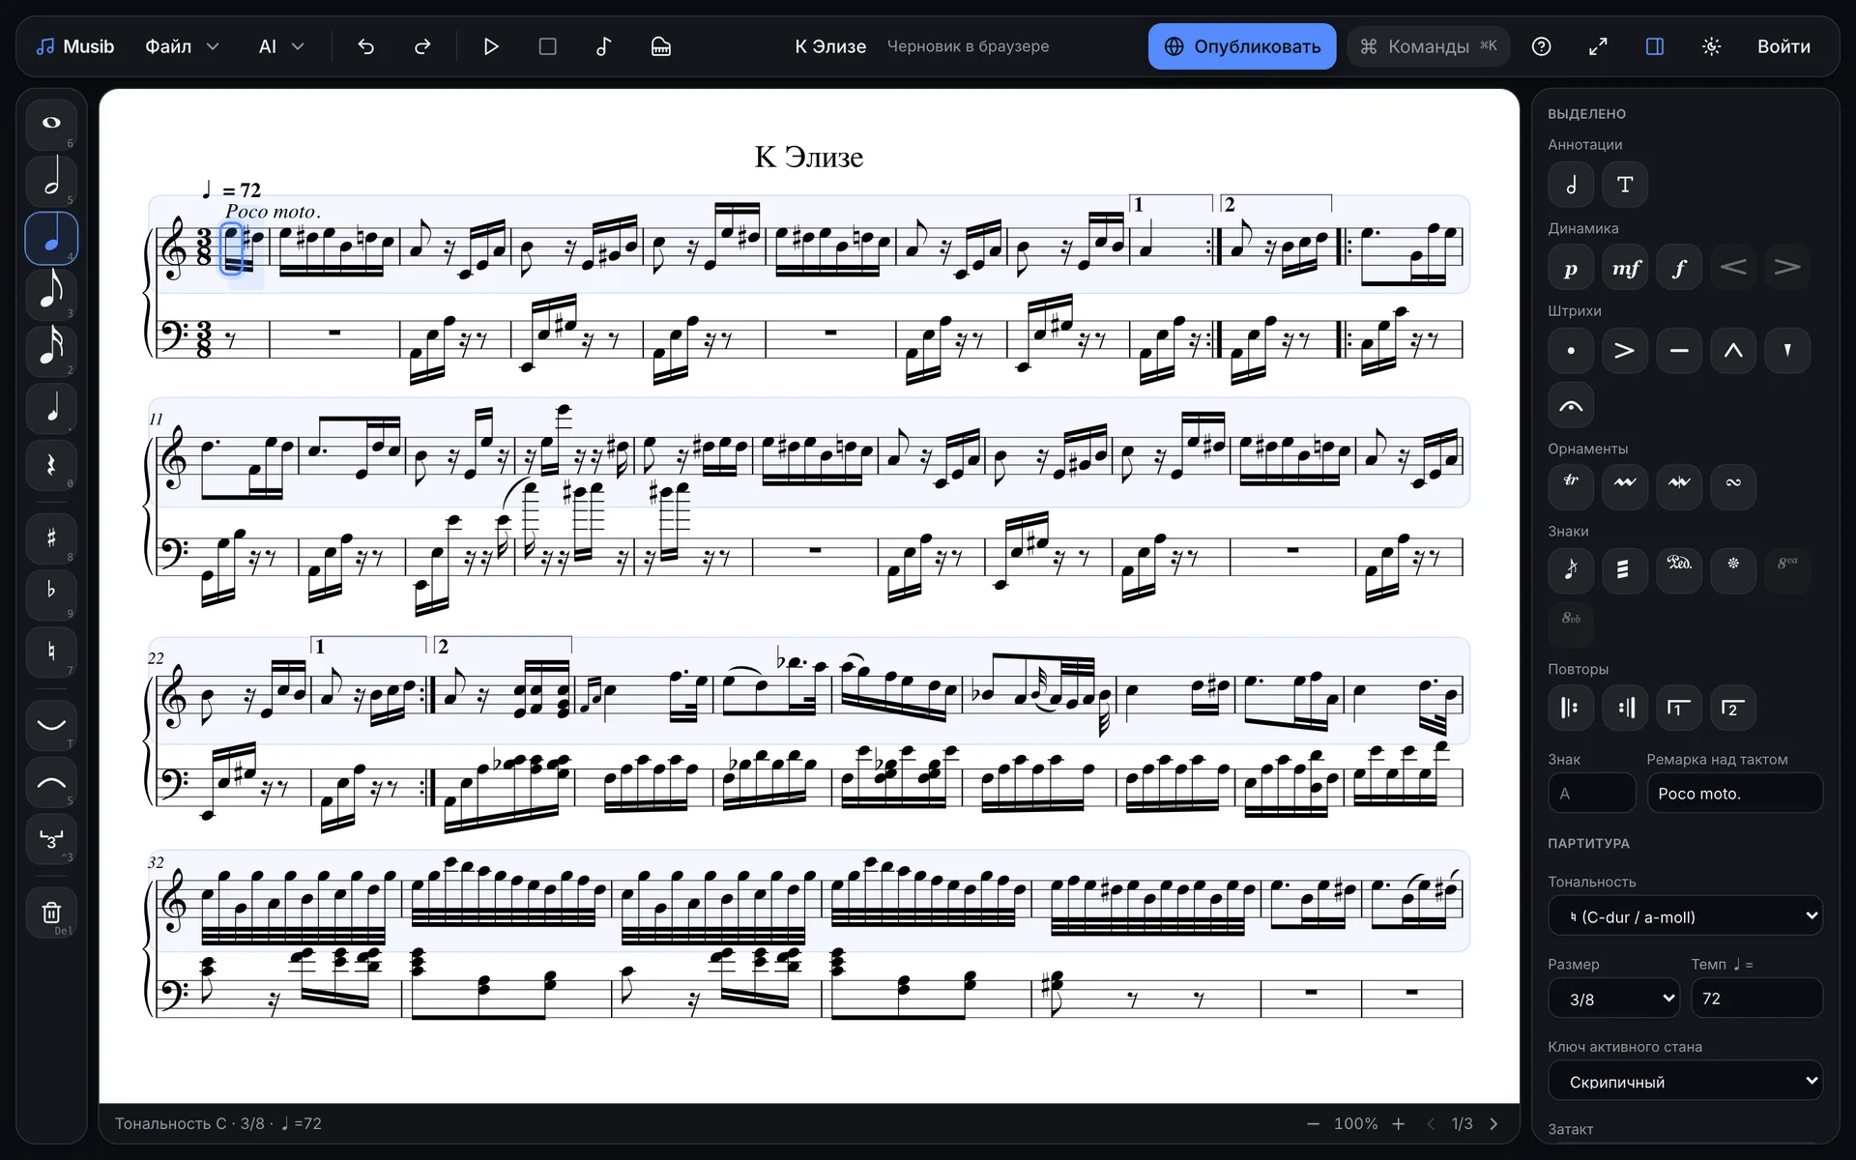Open the active staff clef dropdown
The image size is (1856, 1160).
[x=1685, y=1081]
